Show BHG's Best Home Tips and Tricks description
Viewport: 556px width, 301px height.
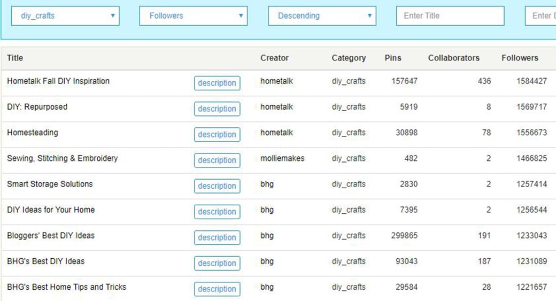[x=217, y=289]
